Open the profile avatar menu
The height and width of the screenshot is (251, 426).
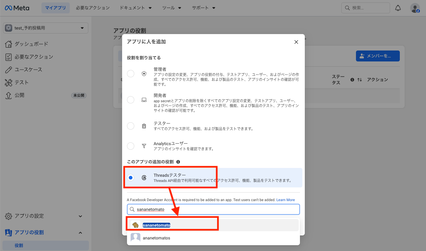tap(415, 8)
